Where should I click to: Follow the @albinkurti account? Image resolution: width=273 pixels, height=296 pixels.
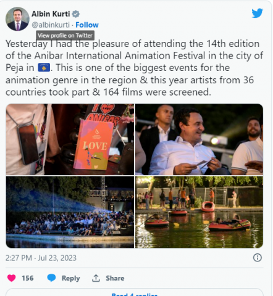click(x=87, y=25)
